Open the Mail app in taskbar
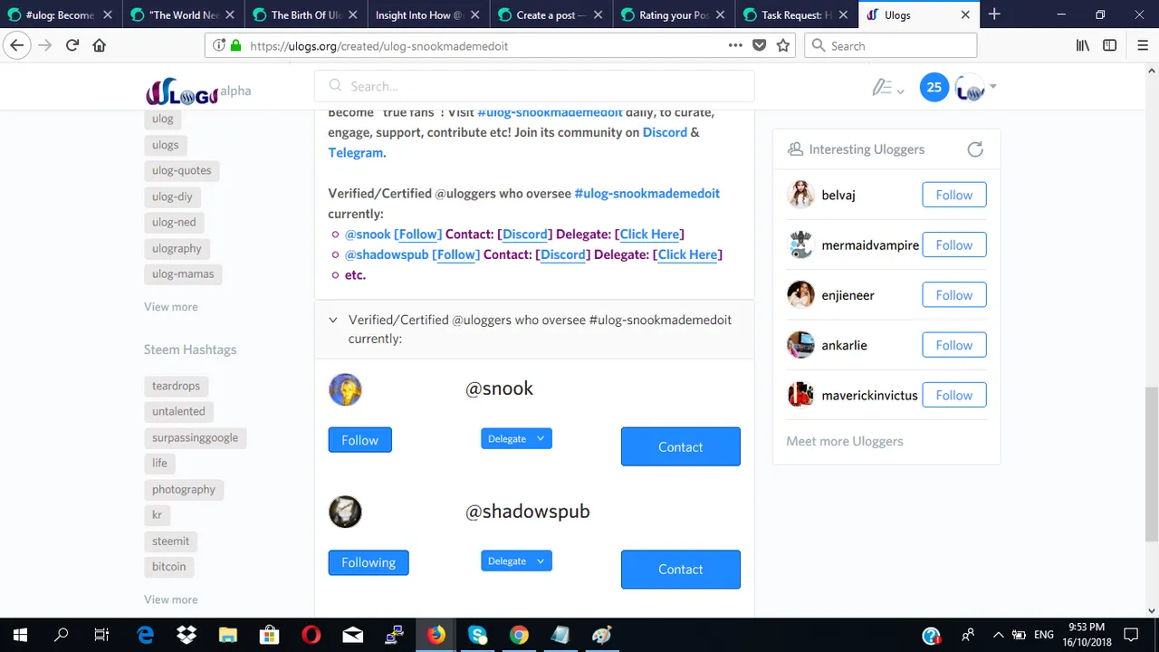Image resolution: width=1159 pixels, height=652 pixels. click(352, 635)
